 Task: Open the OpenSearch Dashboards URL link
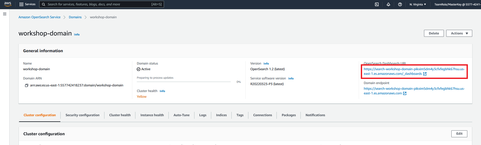[x=414, y=71]
